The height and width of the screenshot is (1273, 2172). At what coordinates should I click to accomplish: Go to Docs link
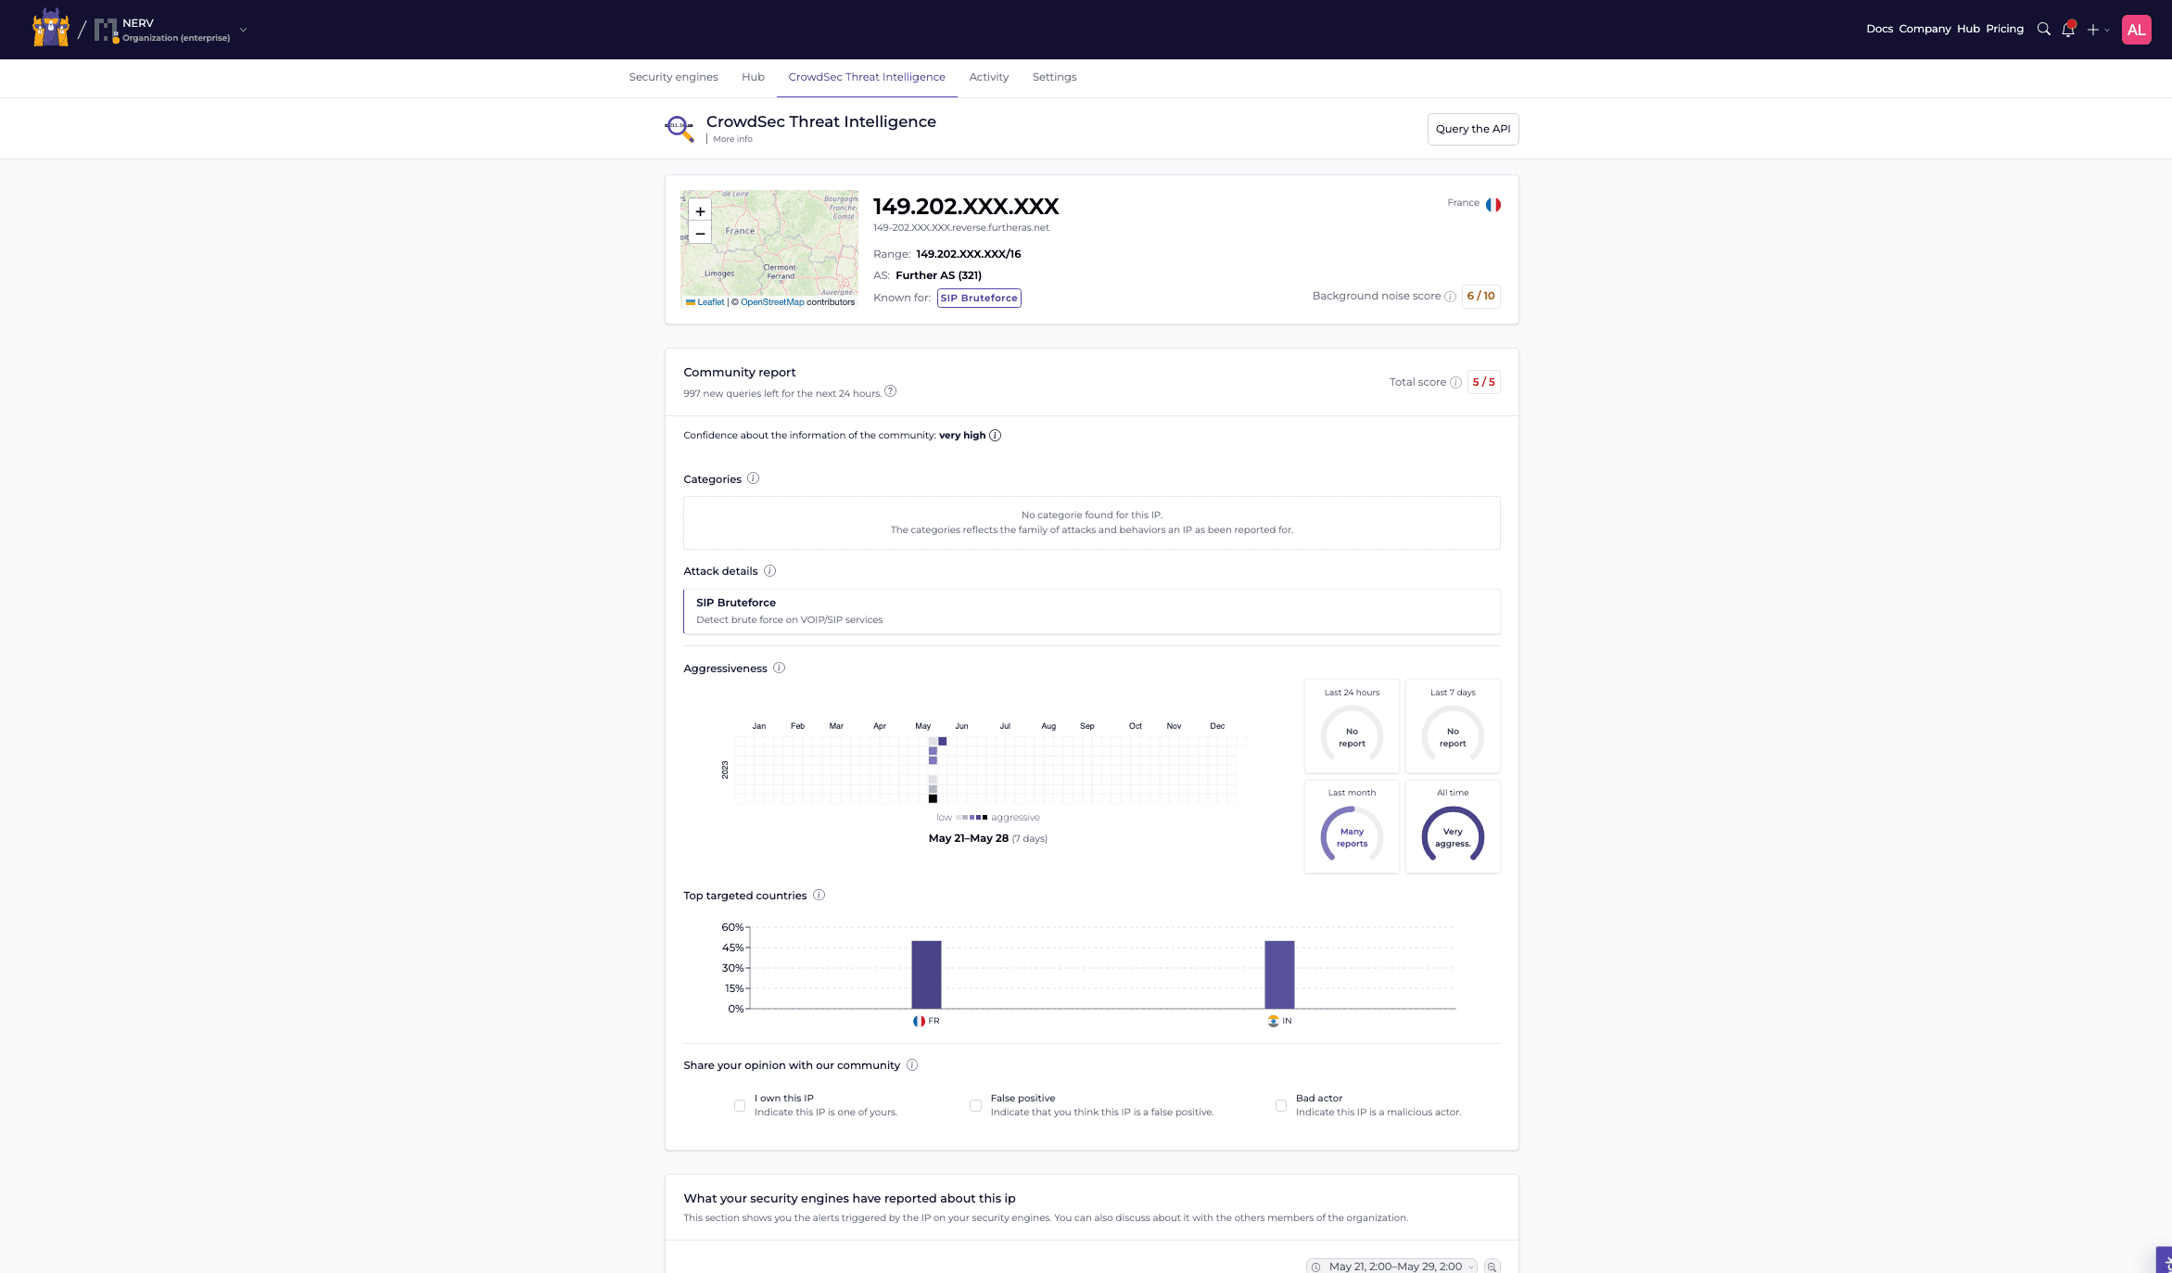tap(1879, 29)
